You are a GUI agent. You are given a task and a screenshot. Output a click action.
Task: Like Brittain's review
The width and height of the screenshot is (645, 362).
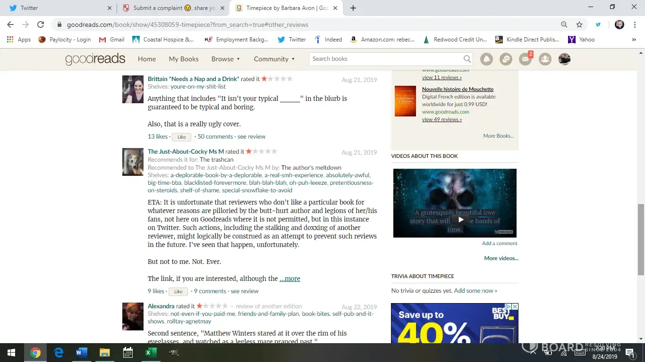point(181,137)
